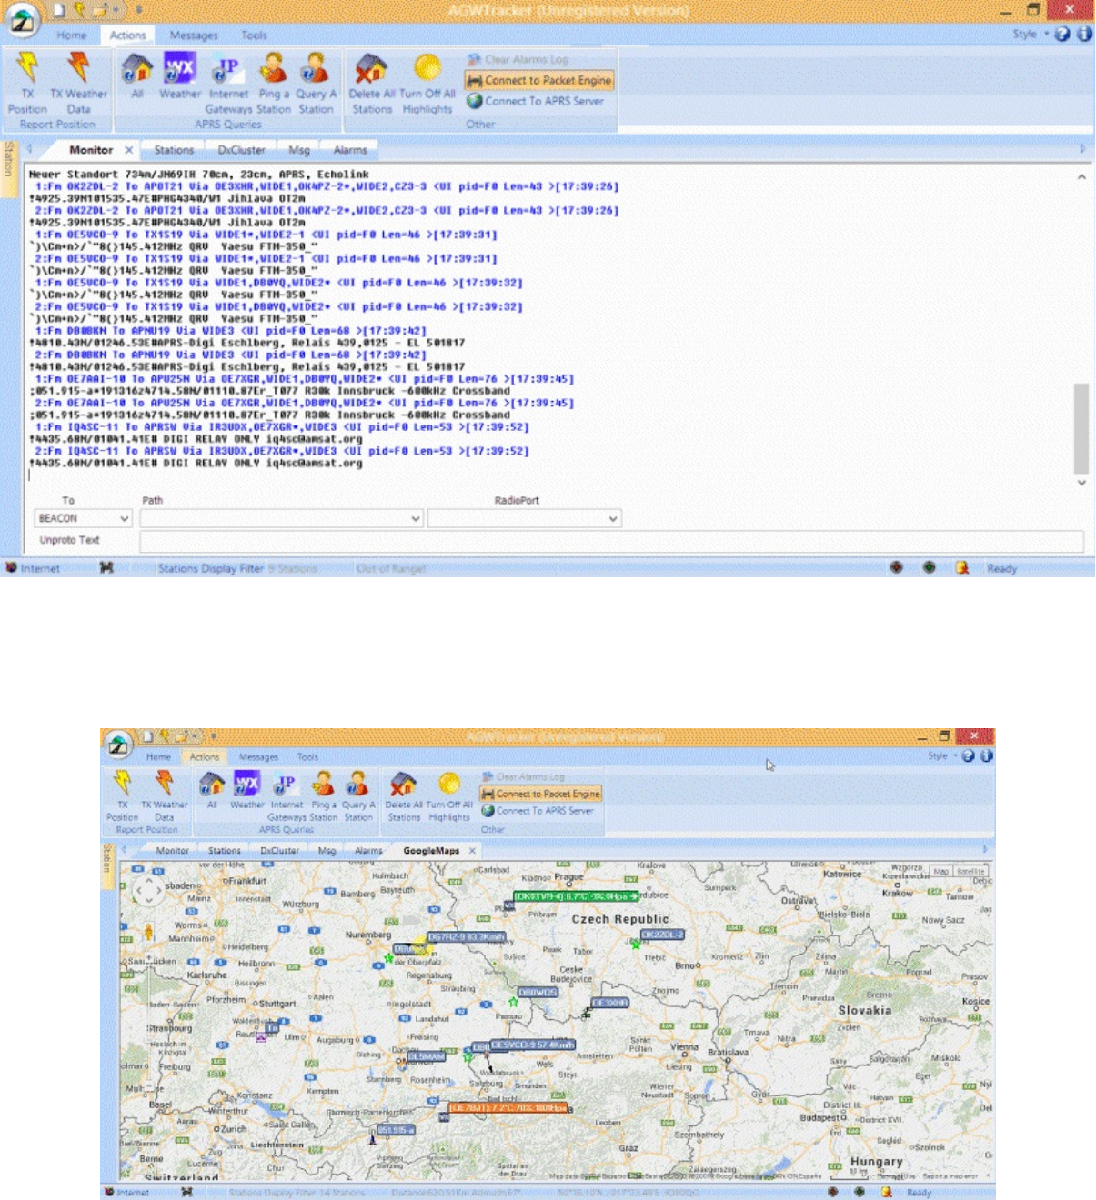This screenshot has height=1200, width=1096.
Task: Close the GoogleMaps tab in bottom window
Action: (472, 851)
